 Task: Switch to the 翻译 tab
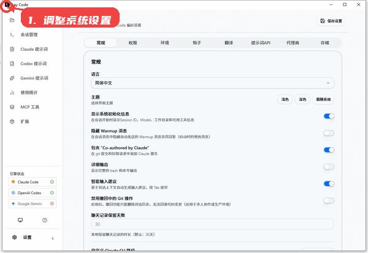[x=229, y=43]
